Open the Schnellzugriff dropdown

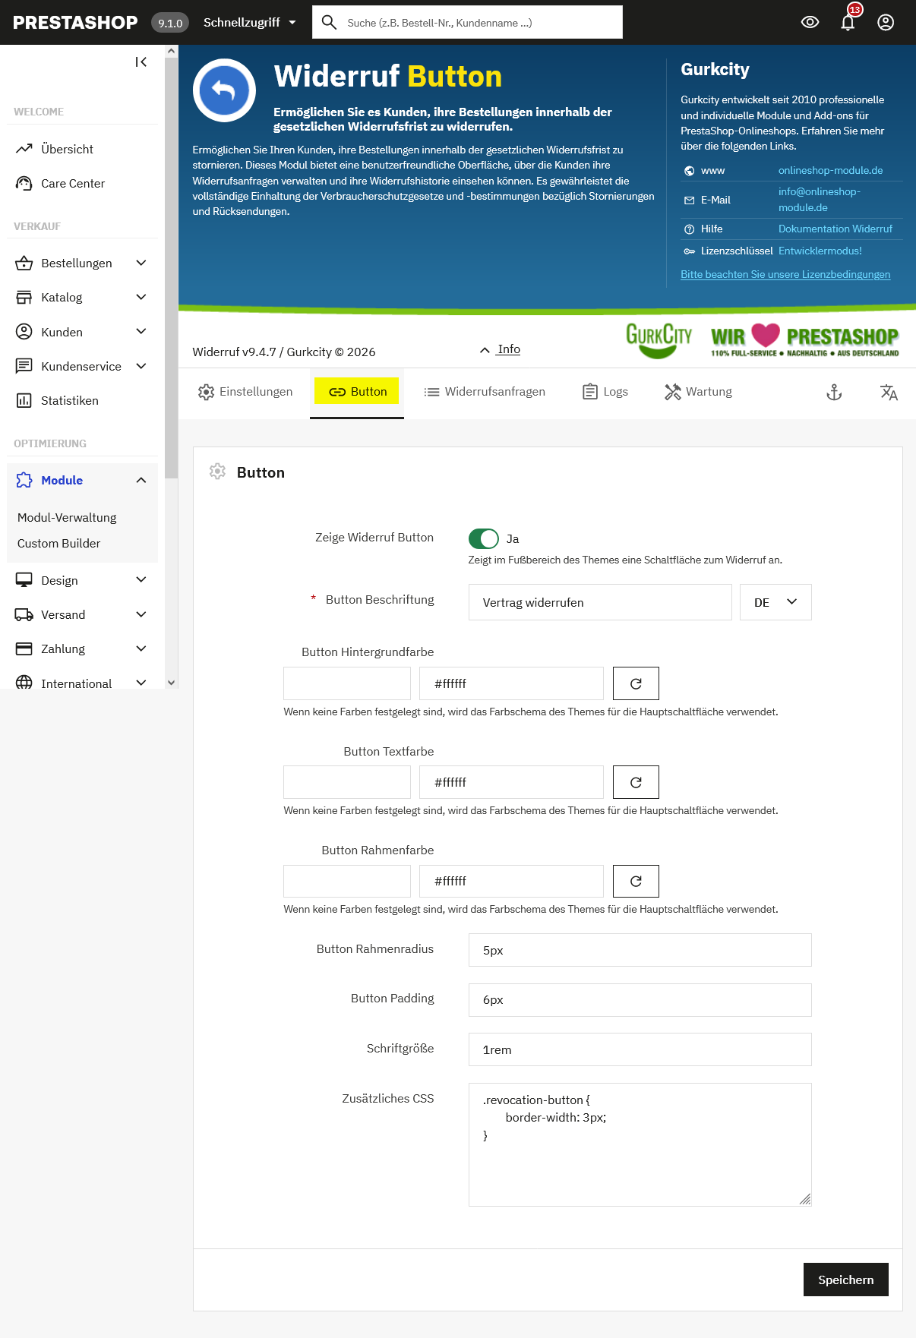click(x=250, y=22)
